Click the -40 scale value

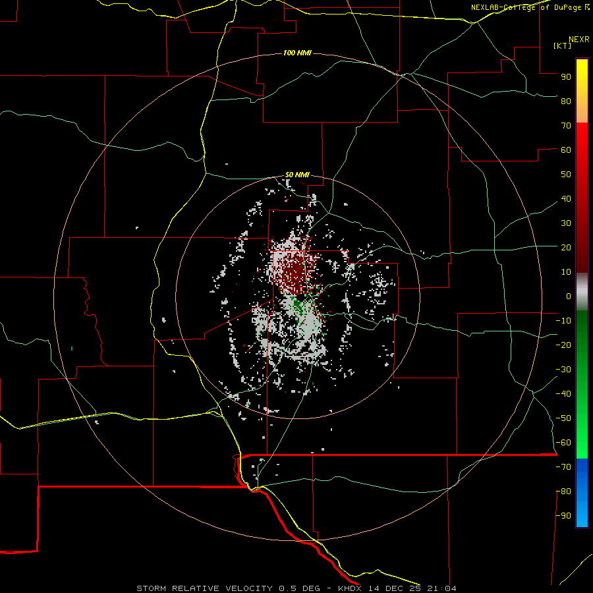click(563, 394)
